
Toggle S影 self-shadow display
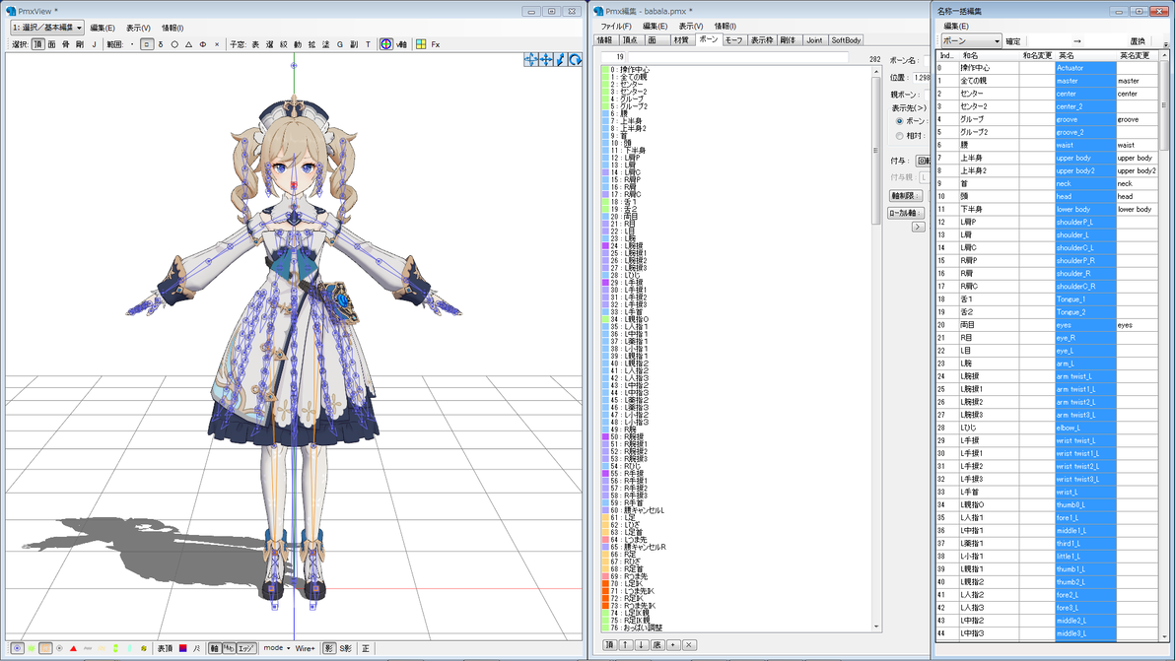345,648
